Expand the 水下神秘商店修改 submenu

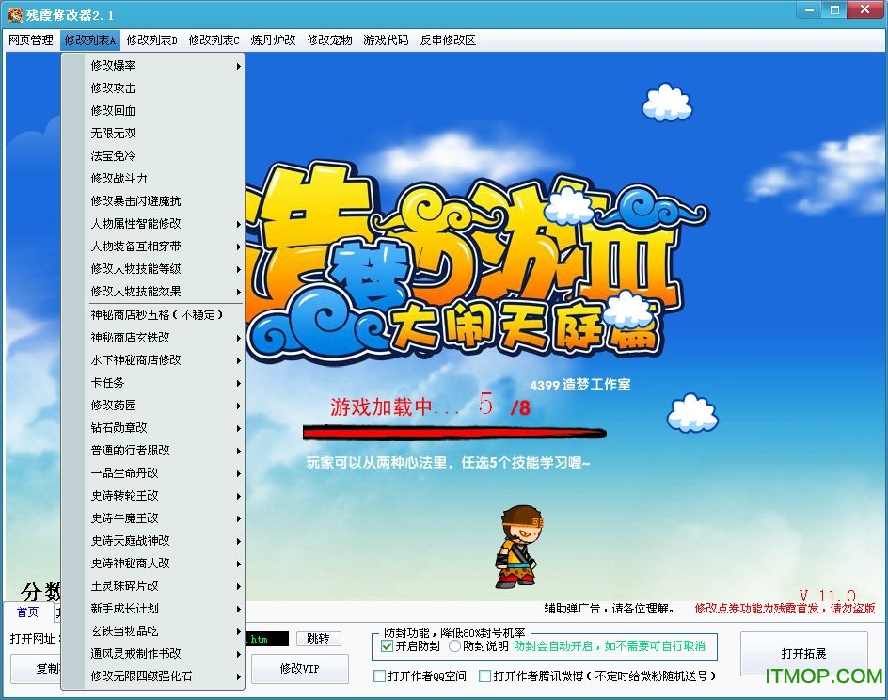(x=153, y=360)
